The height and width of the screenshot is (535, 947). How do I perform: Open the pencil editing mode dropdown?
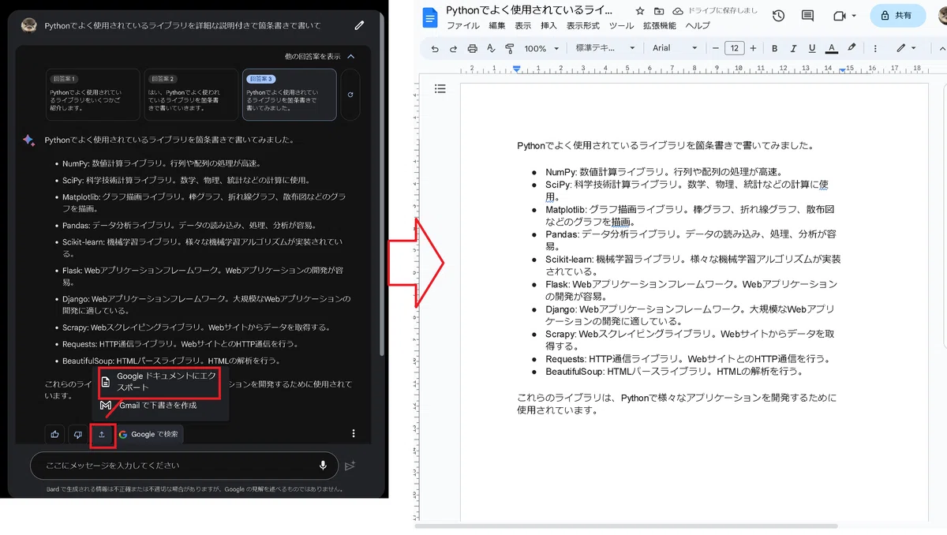[x=905, y=48]
